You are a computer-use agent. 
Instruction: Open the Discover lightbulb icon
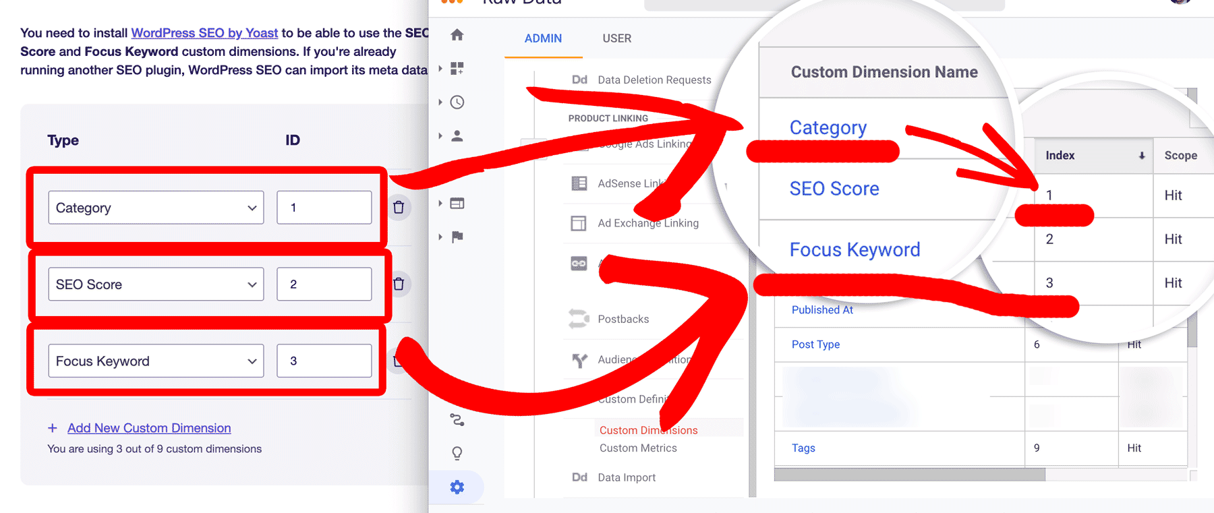tap(457, 453)
